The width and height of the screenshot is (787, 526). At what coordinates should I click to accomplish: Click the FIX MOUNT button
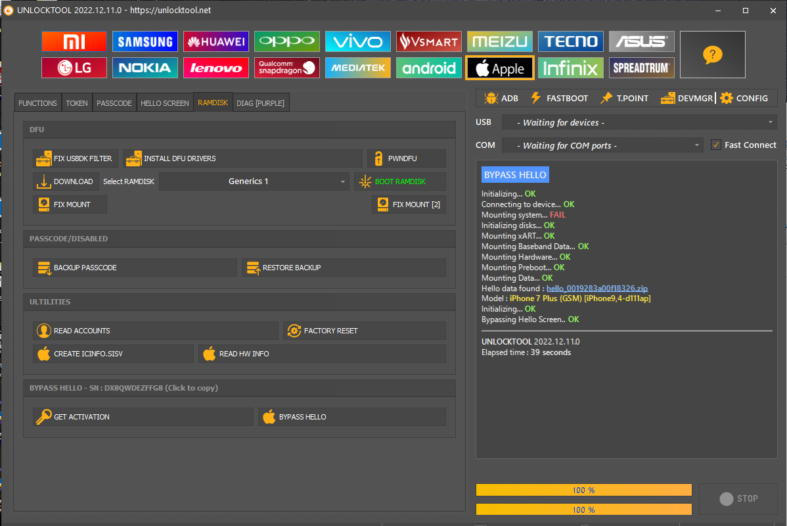click(x=70, y=204)
